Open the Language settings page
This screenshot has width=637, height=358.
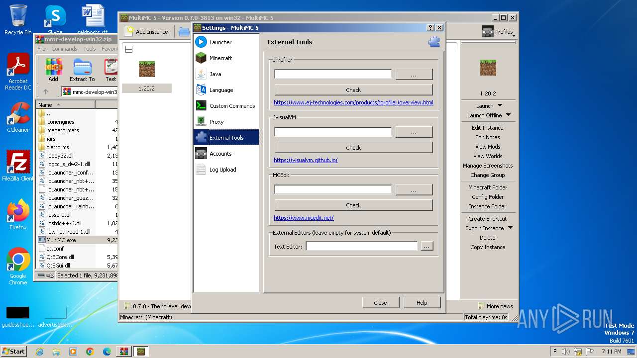tap(226, 90)
